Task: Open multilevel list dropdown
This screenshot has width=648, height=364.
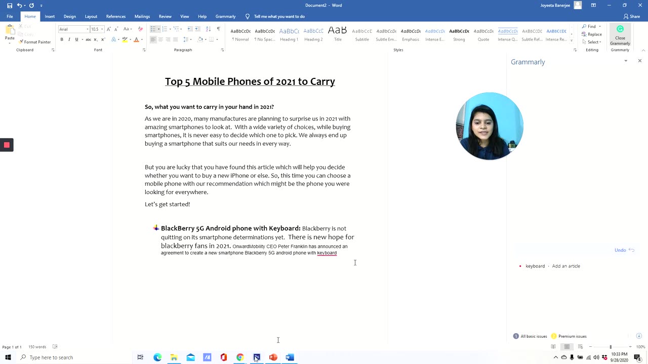Action: coord(181,29)
